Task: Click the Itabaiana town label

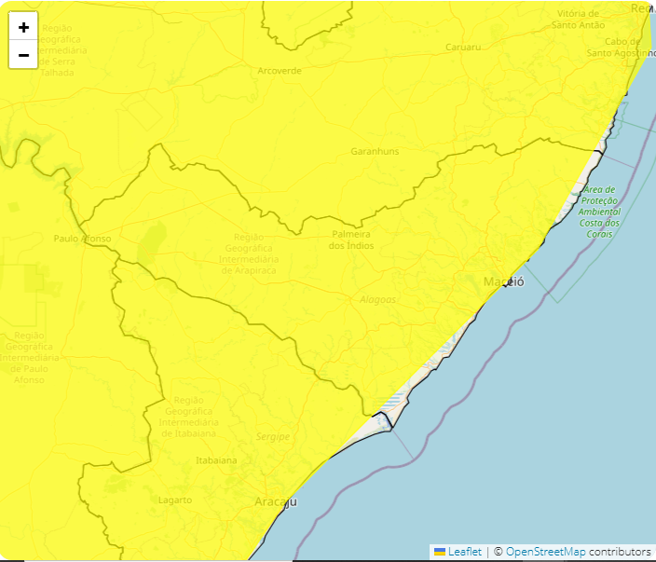Action: click(216, 460)
